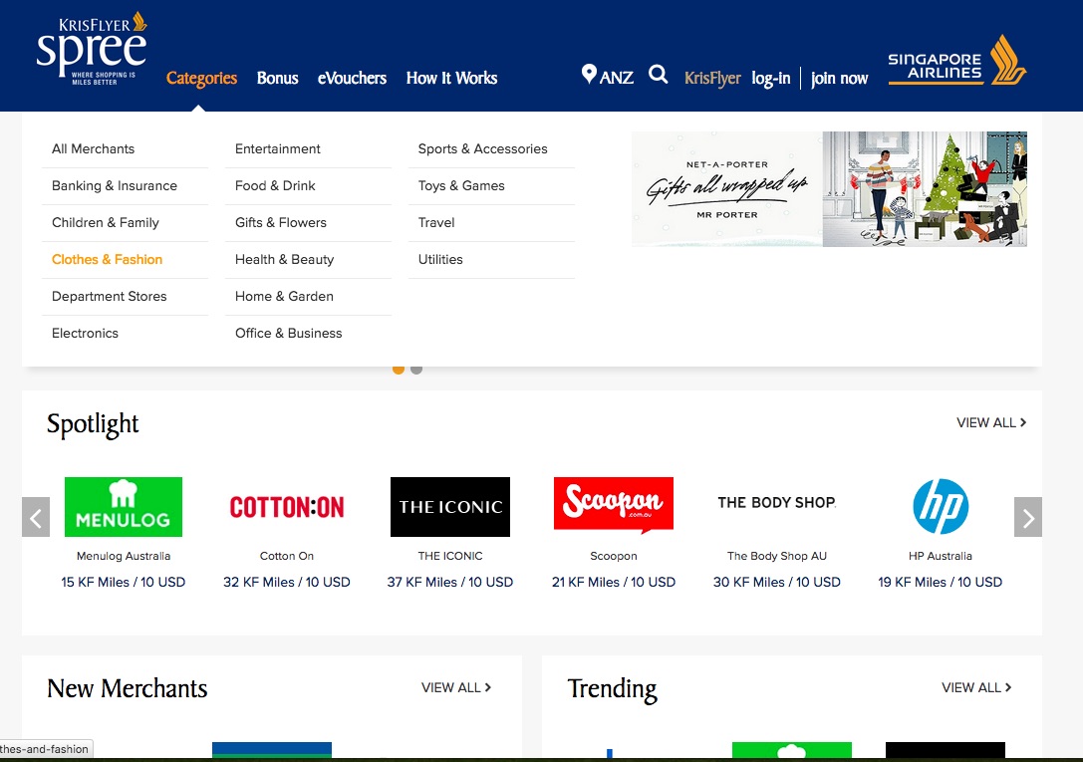
Task: Select Sports & Accessories category
Action: click(x=483, y=149)
